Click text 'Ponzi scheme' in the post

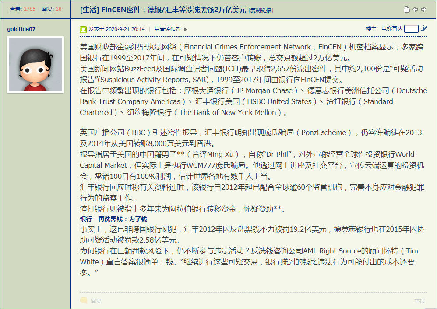[324, 133]
